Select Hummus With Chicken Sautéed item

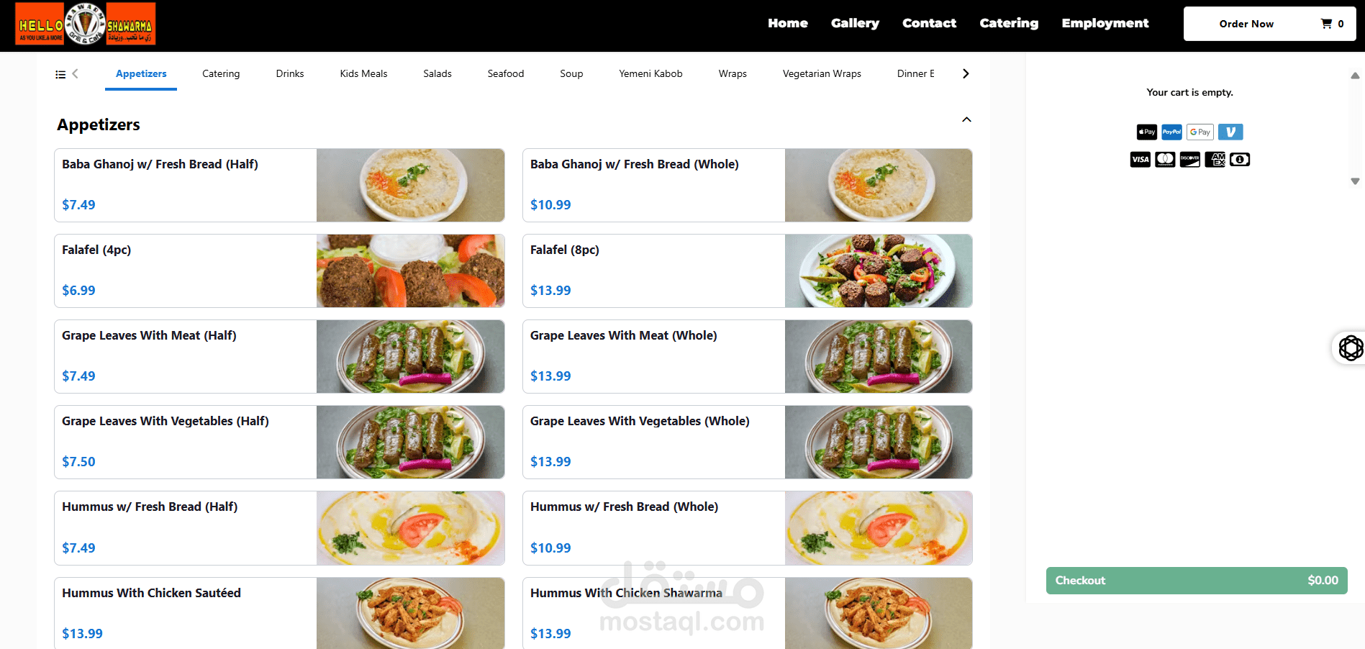tap(279, 613)
